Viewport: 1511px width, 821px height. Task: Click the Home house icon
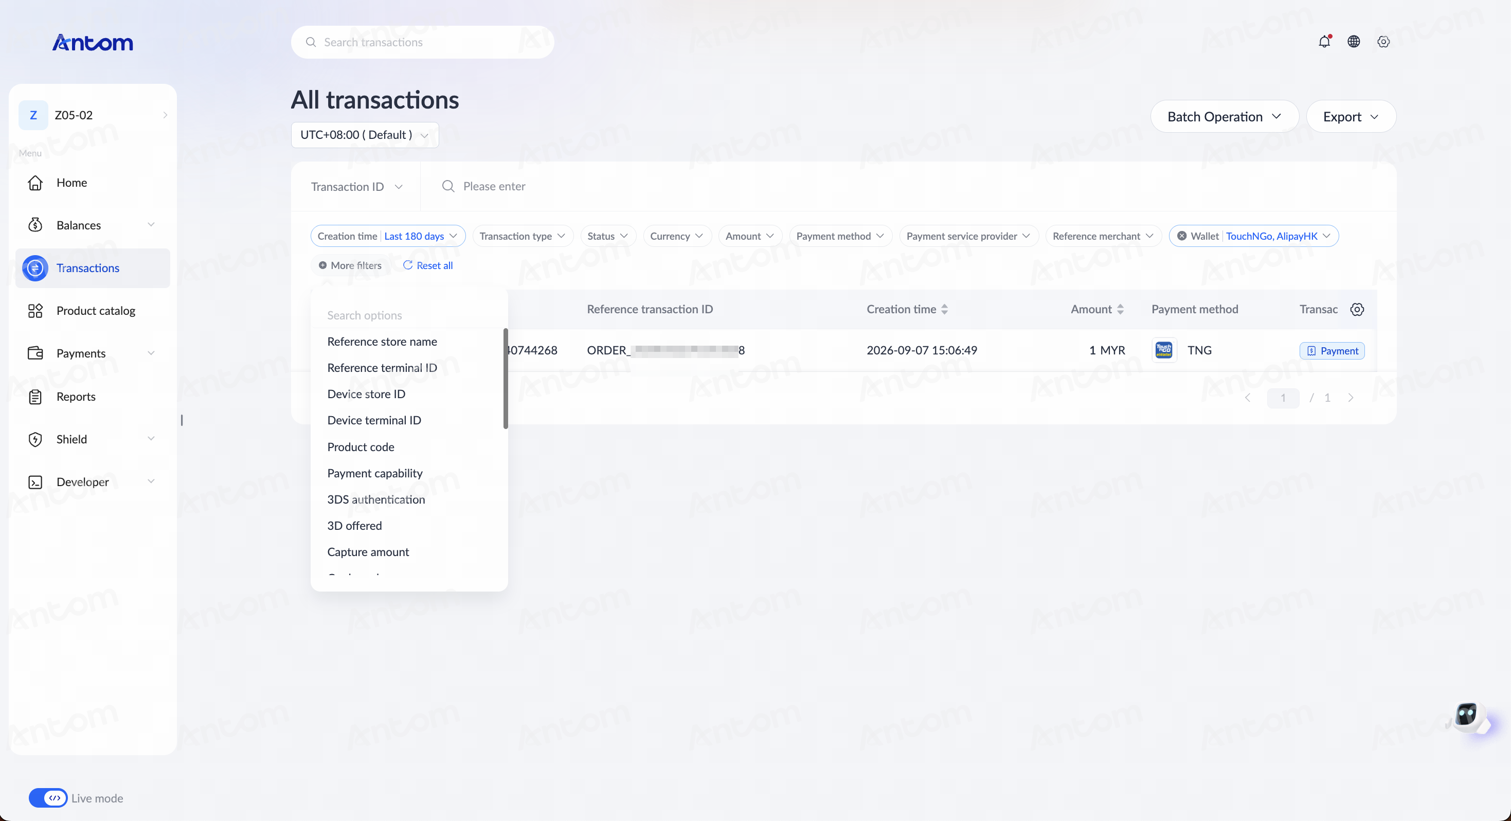coord(35,183)
